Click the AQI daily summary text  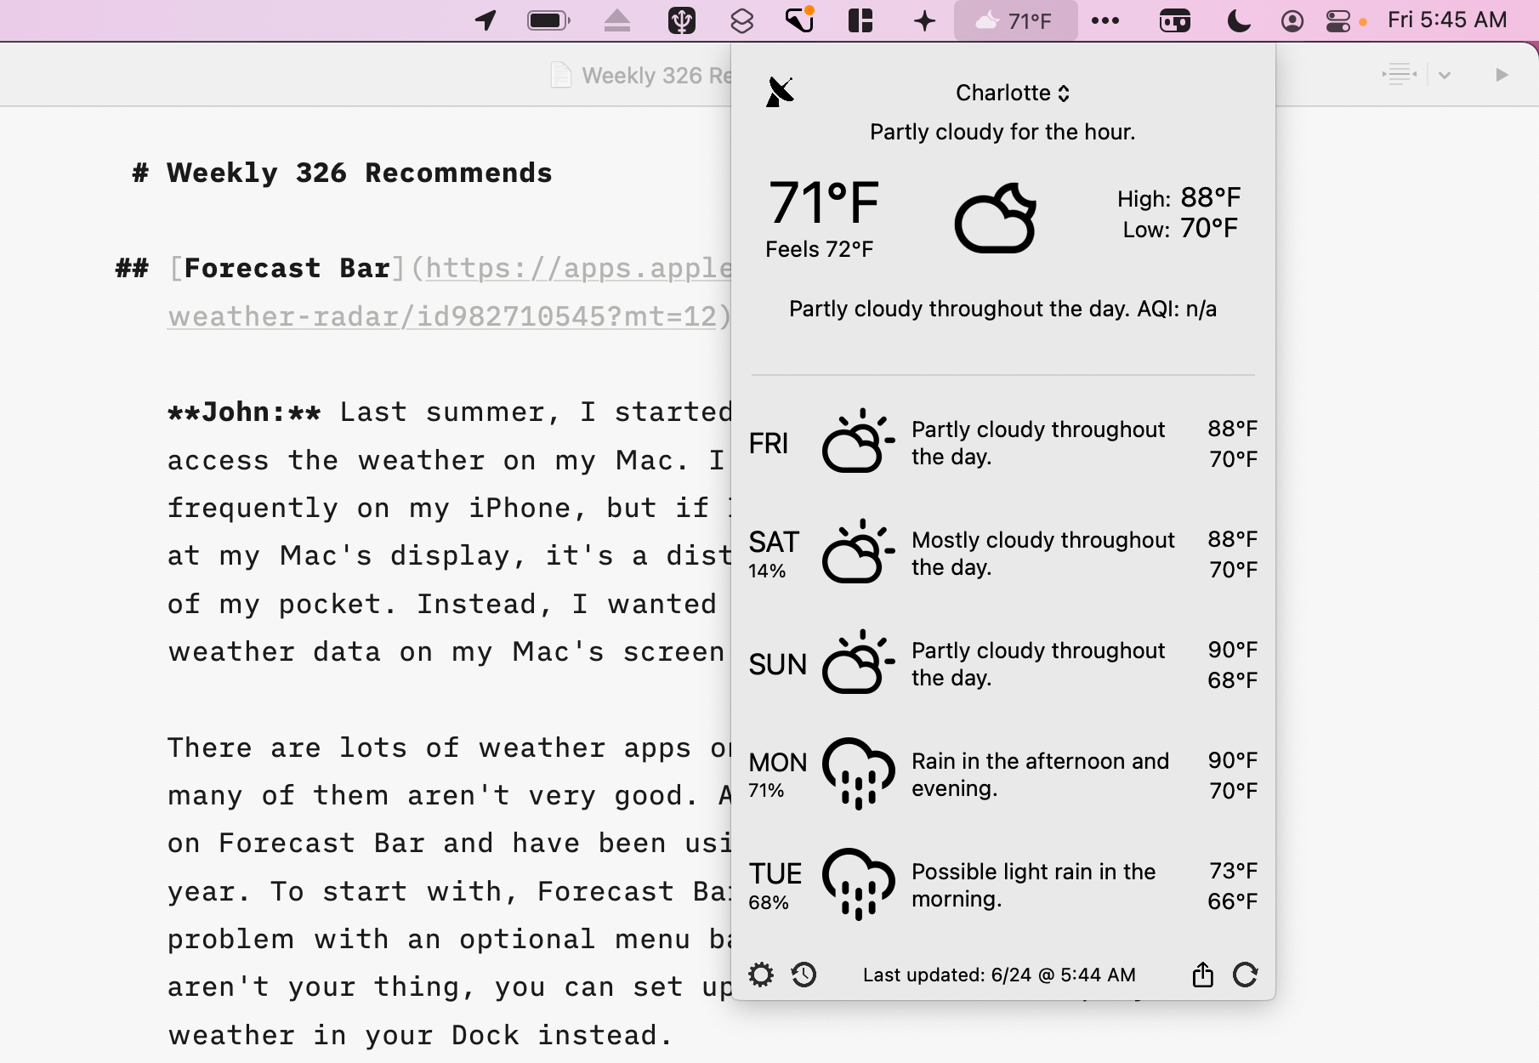1002,309
